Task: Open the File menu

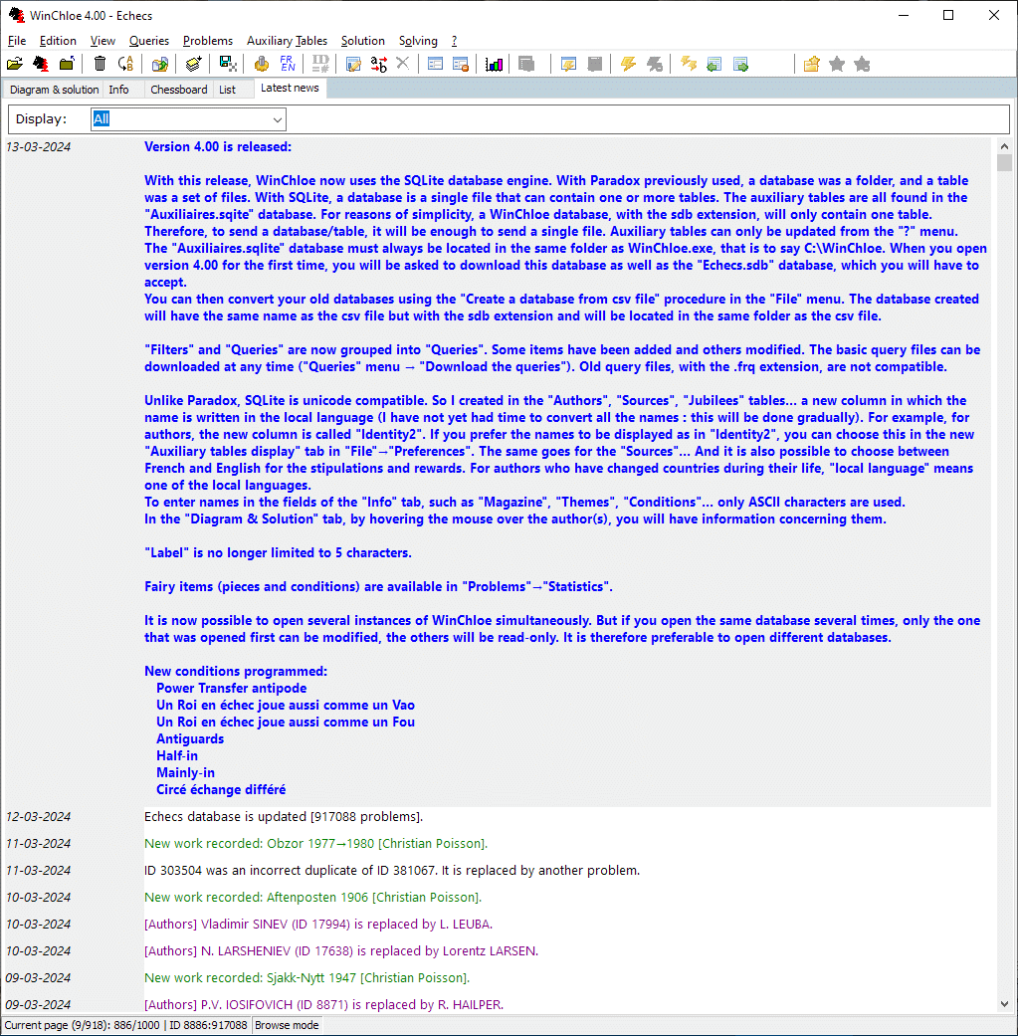Action: pyautogui.click(x=17, y=41)
